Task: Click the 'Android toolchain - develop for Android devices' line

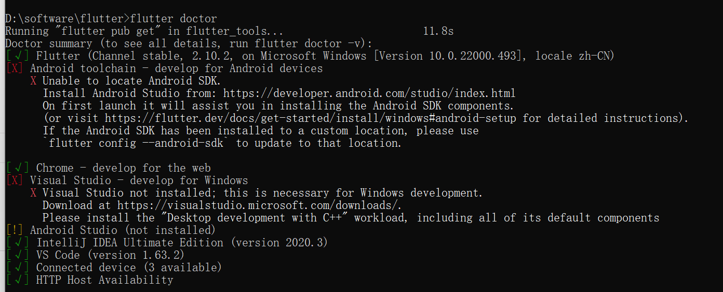Action: (164, 68)
